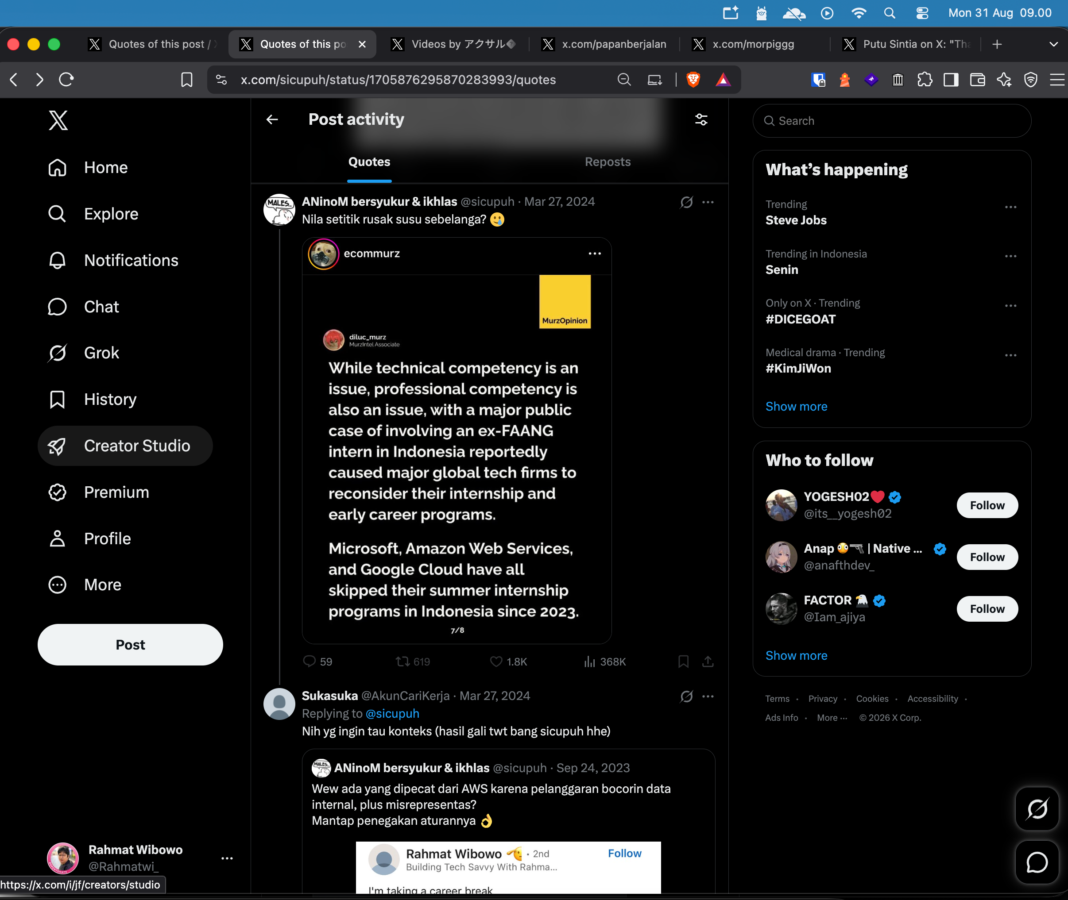Open more options on ecommurz embed
This screenshot has width=1068, height=900.
[594, 254]
